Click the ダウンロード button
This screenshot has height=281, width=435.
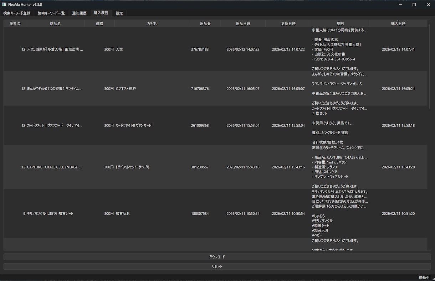click(217, 257)
